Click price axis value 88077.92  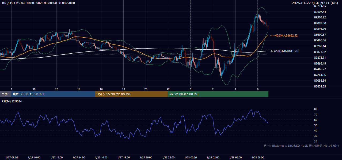pyautogui.click(x=320, y=52)
